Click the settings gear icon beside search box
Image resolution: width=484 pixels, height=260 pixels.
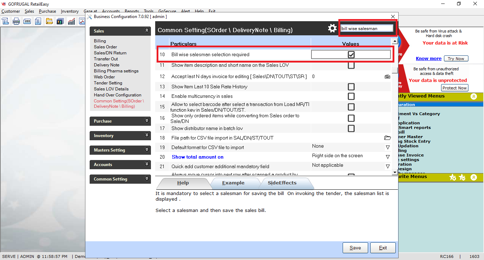pyautogui.click(x=332, y=28)
